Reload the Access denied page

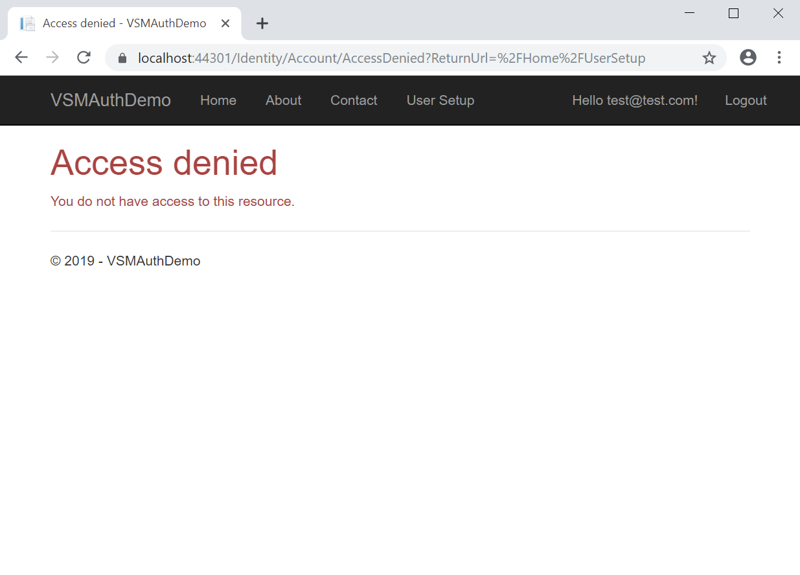[84, 58]
